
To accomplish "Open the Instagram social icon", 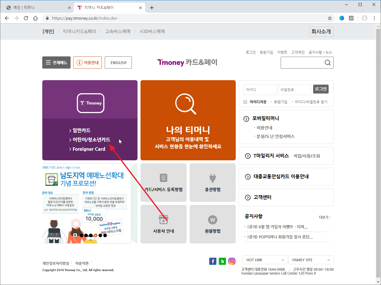I will coord(232,261).
